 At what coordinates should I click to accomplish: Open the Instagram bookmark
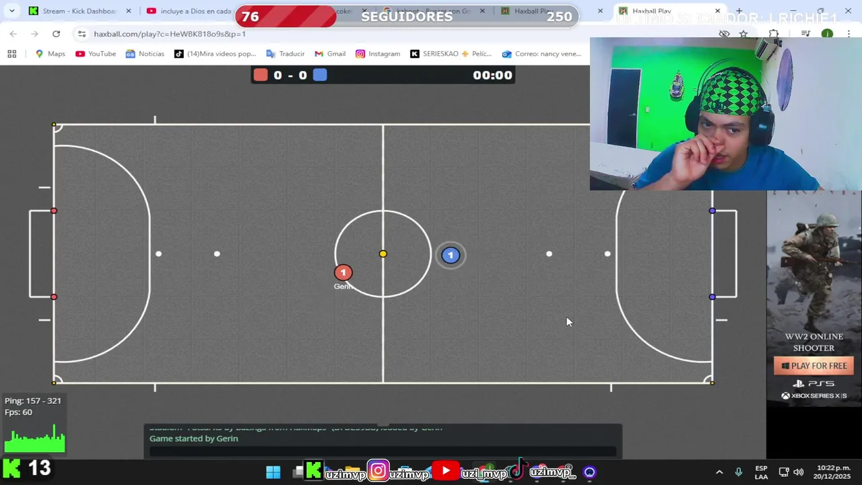[378, 54]
